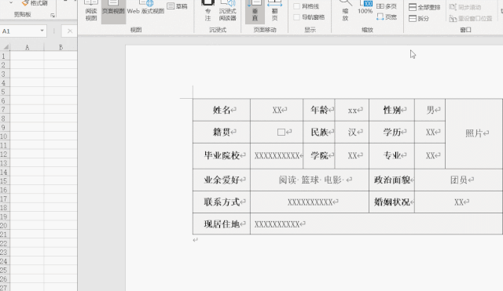
Task: Click the 毕业院校 table cell
Action: tap(222, 155)
